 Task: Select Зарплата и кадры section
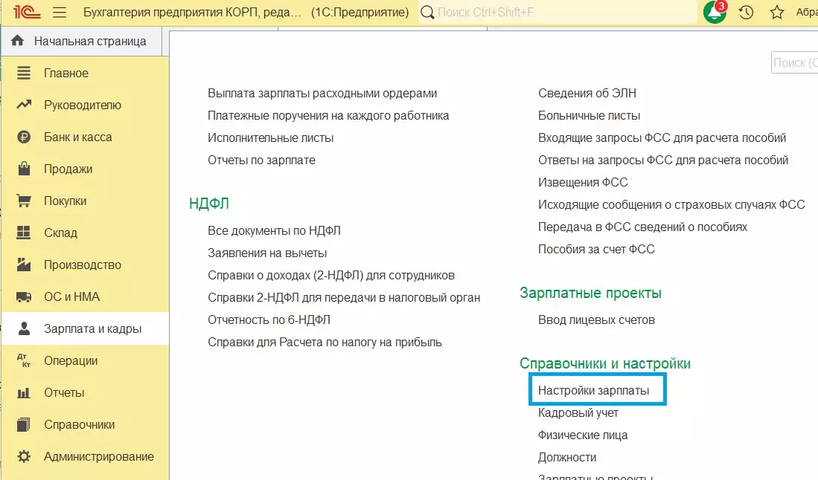click(85, 328)
